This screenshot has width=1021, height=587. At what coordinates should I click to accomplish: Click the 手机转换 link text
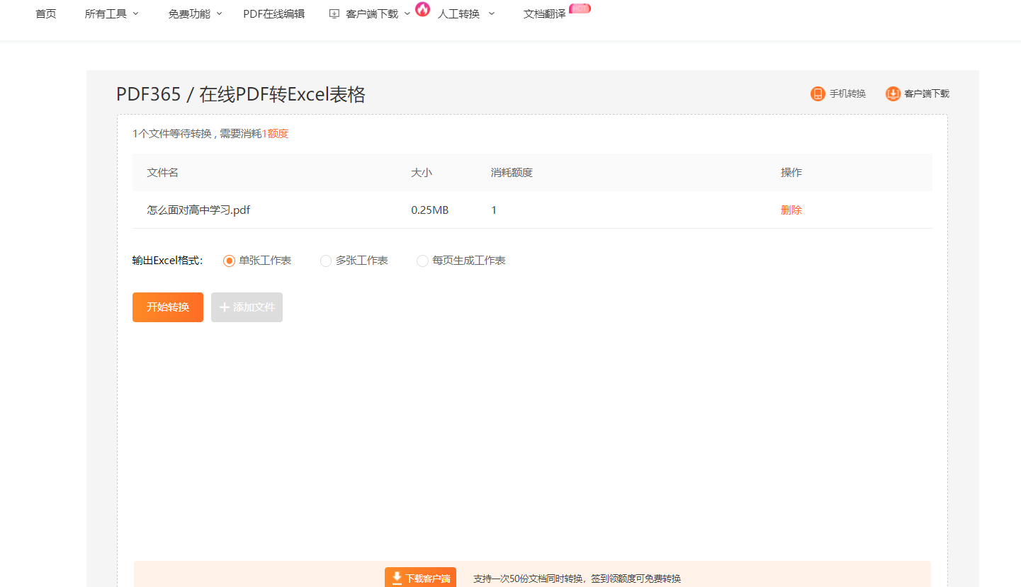847,93
